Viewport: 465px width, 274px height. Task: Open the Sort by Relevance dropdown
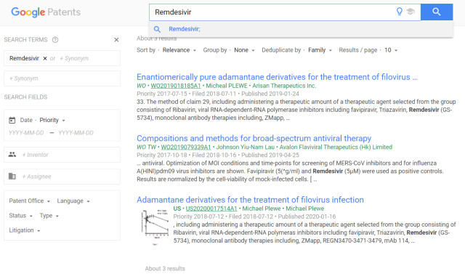179,50
